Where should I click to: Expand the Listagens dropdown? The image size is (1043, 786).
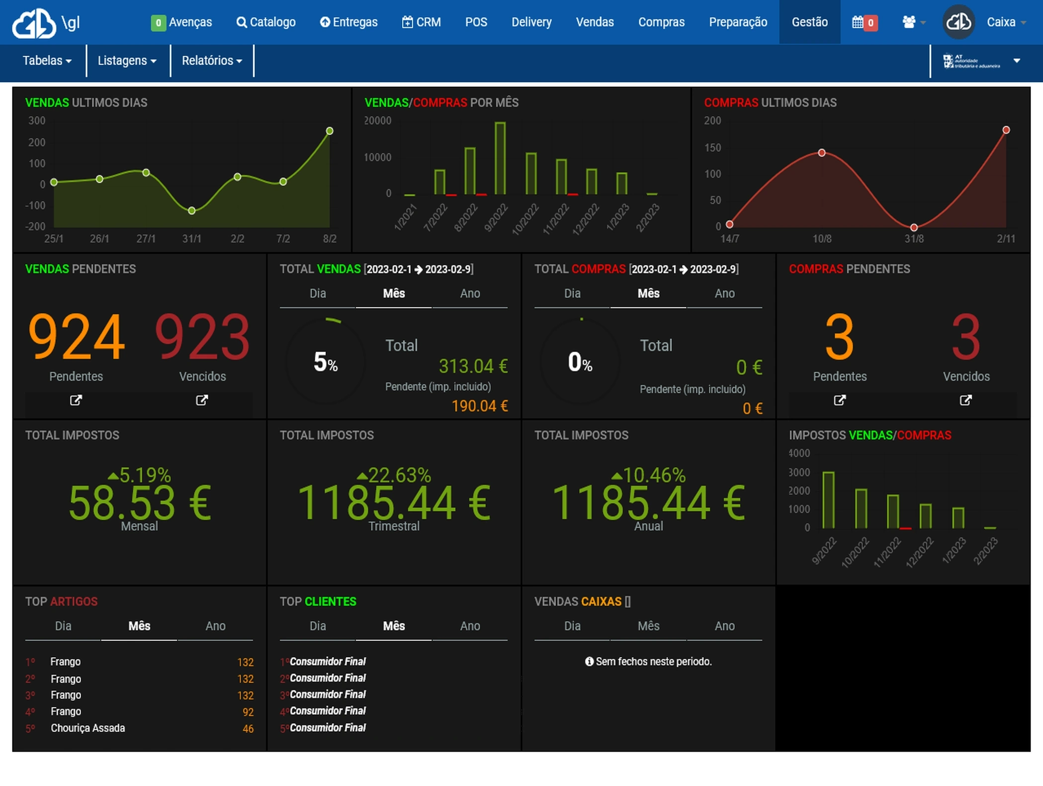[x=127, y=60]
